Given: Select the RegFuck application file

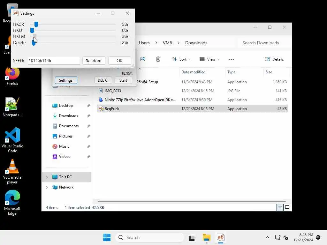Looking at the screenshot, I should [192, 109].
